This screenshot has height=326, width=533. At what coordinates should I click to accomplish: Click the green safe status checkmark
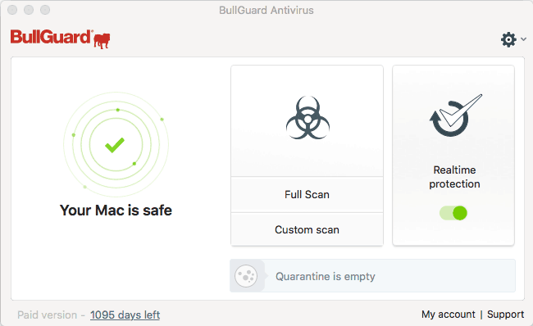(115, 145)
